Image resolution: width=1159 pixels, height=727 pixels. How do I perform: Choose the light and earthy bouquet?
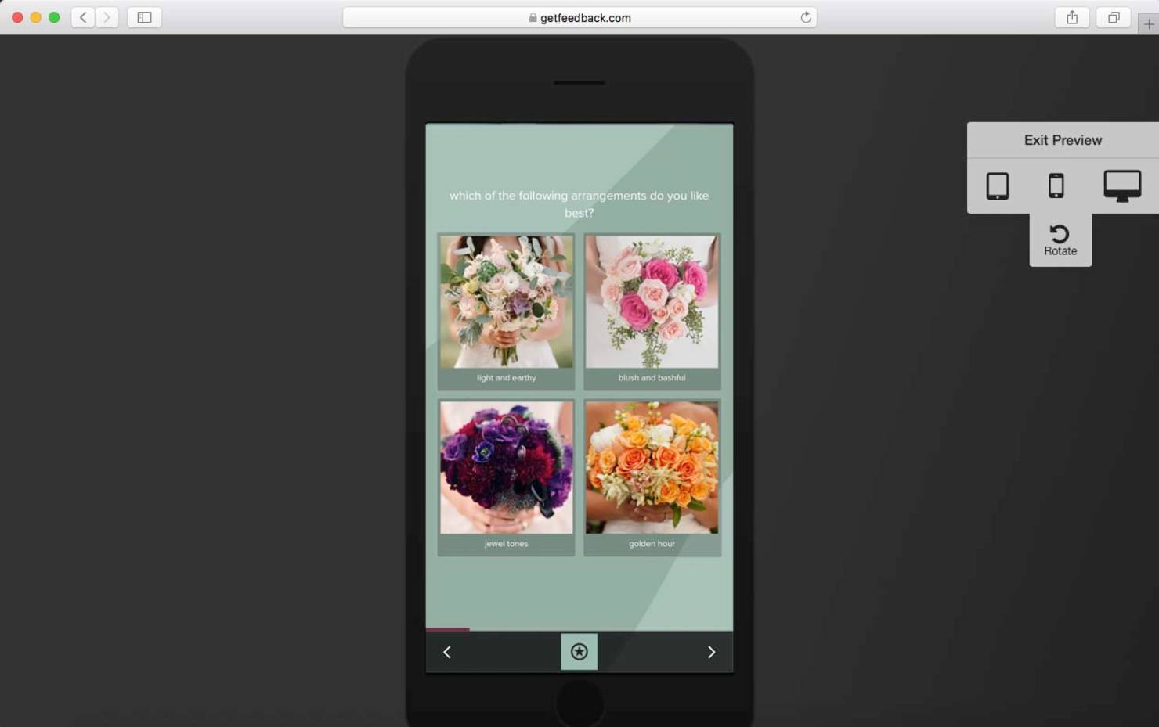(x=506, y=311)
